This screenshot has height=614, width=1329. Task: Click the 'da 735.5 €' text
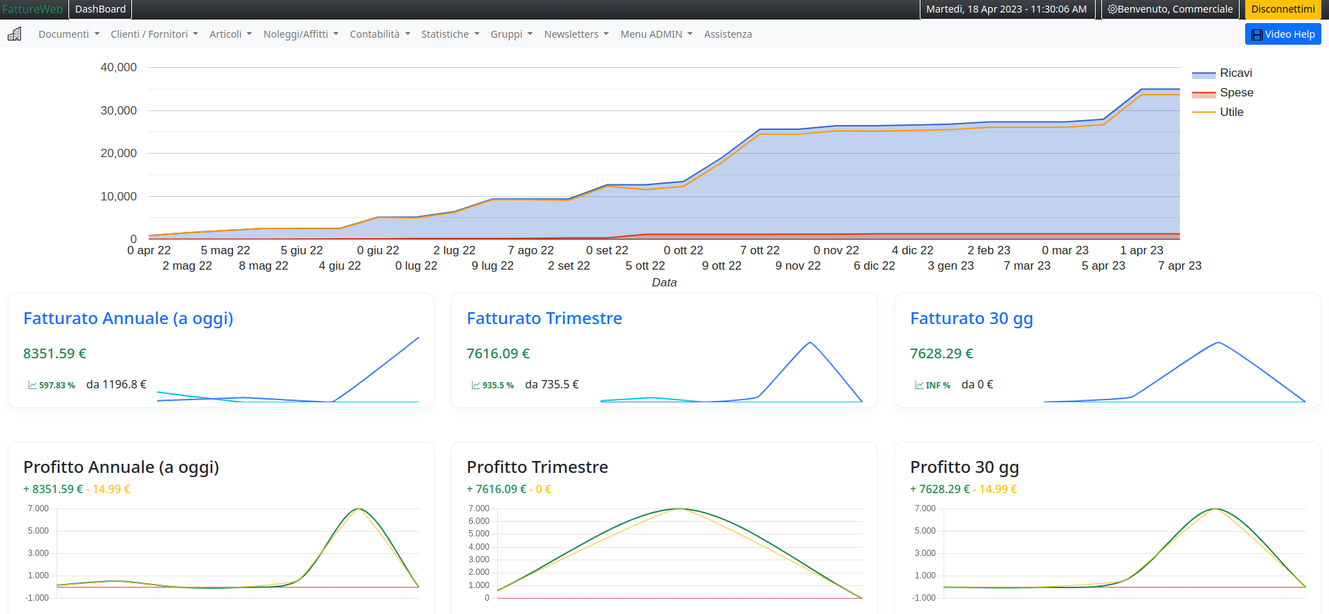552,384
